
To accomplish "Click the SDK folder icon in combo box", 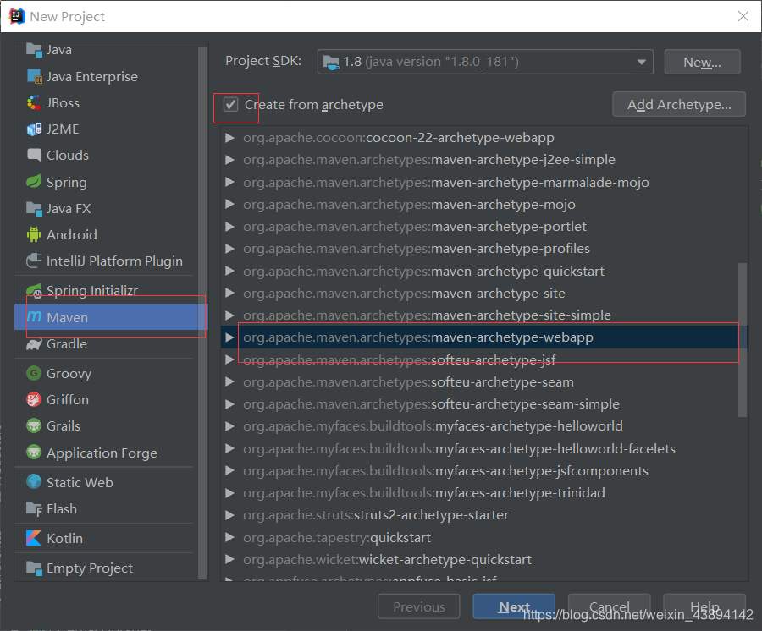I will click(331, 62).
